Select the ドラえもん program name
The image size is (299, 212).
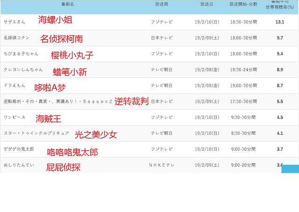[14, 85]
